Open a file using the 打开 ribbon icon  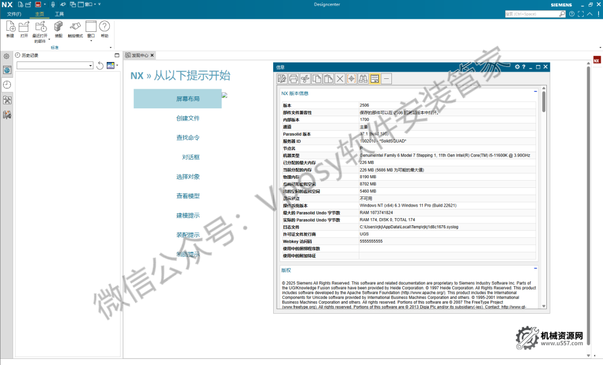[x=24, y=27]
